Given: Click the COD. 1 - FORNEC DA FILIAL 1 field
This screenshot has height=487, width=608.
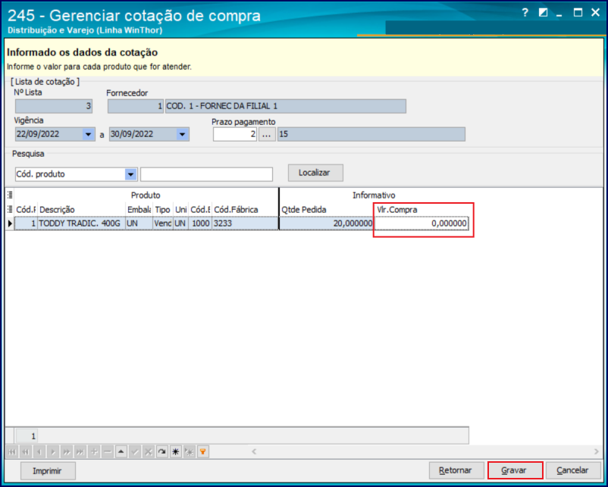Looking at the screenshot, I should coord(285,106).
